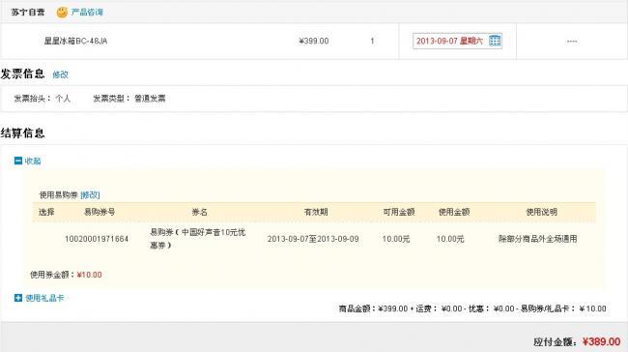628x352 pixels.
Task: Click the 易购券号 column header
Action: tap(100, 212)
